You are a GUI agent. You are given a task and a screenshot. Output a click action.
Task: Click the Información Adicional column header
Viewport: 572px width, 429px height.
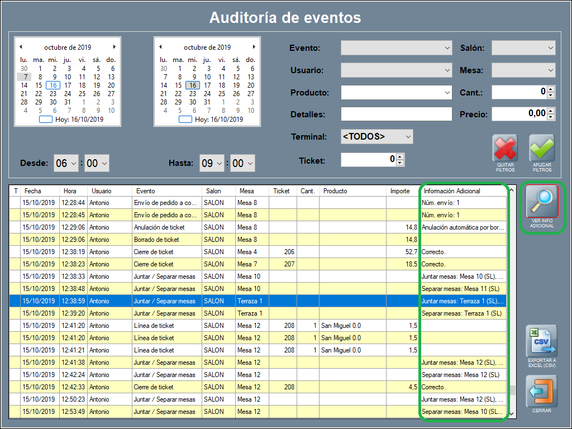pos(463,191)
